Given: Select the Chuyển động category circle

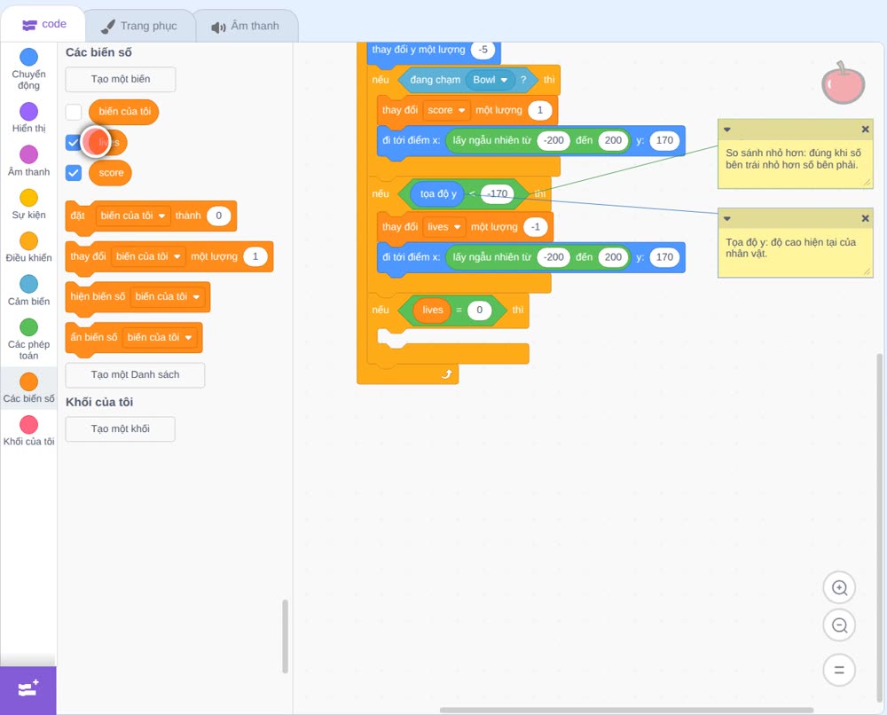Looking at the screenshot, I should (x=29, y=57).
